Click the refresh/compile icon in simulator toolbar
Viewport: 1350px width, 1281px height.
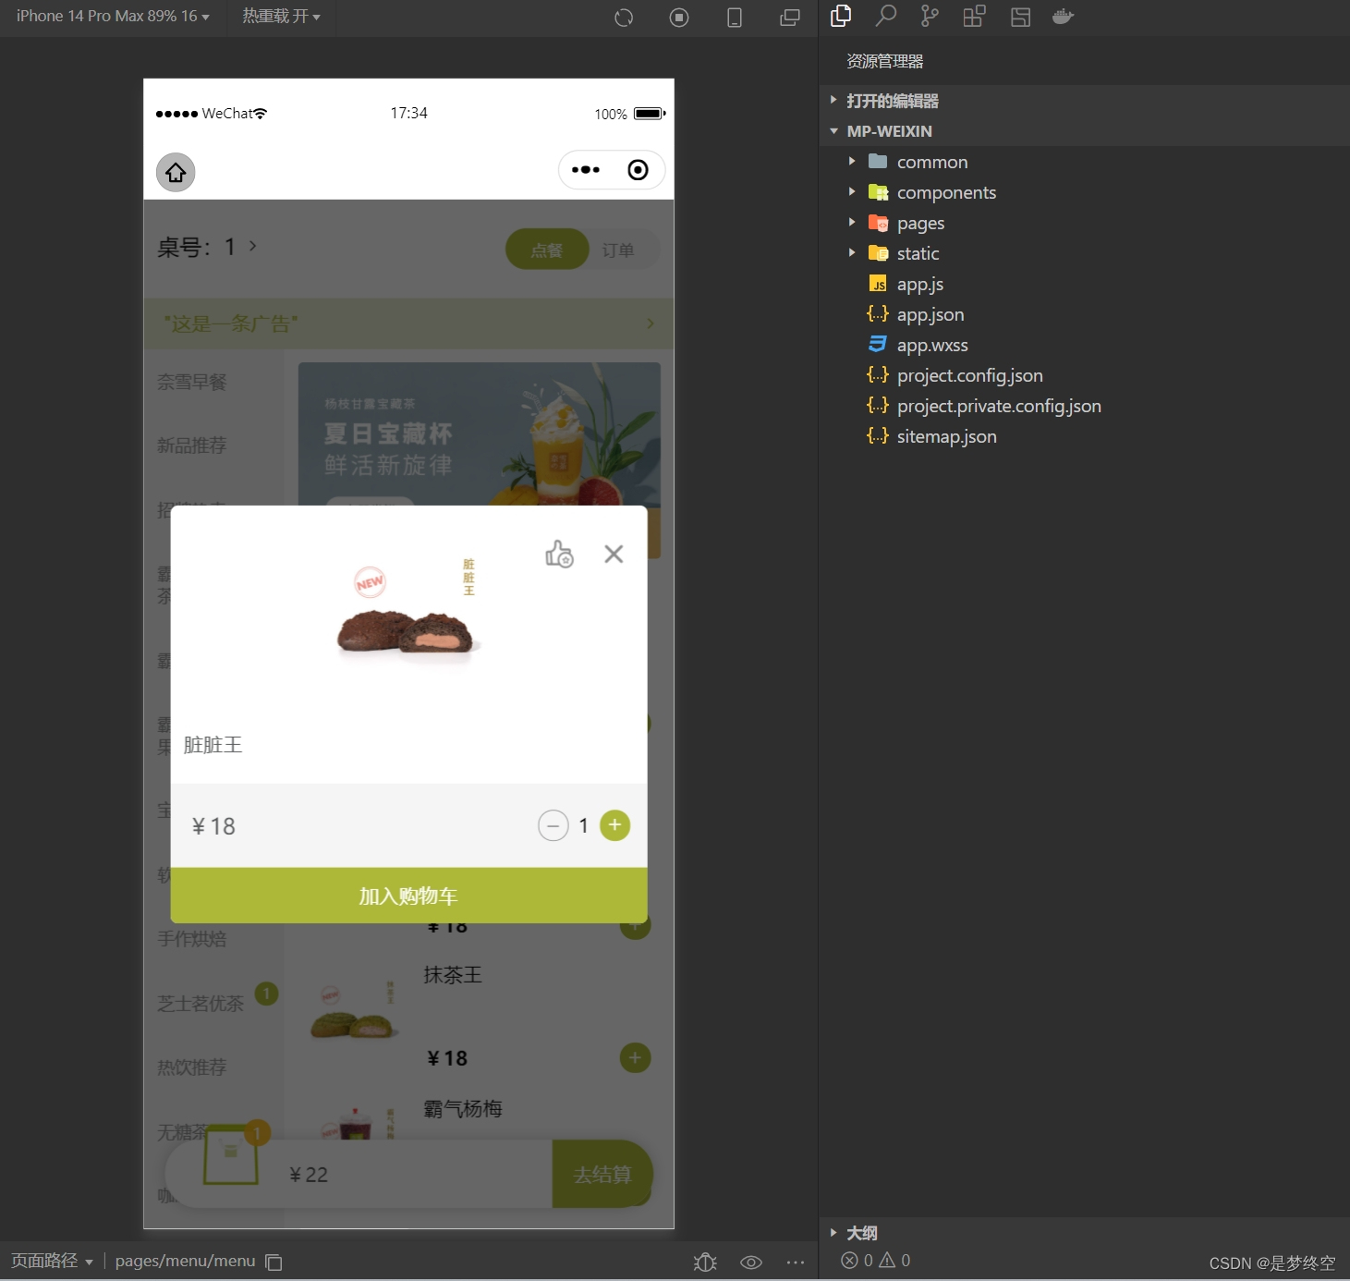point(624,18)
